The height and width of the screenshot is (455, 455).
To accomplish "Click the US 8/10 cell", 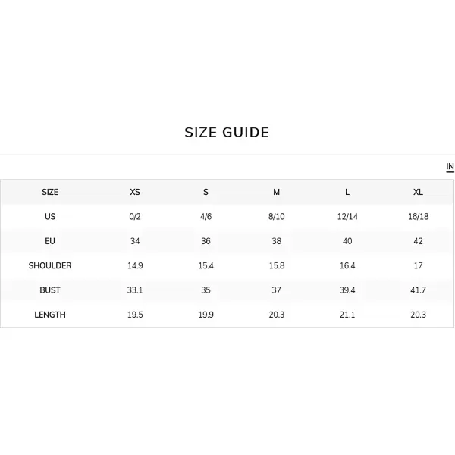I will click(x=277, y=216).
